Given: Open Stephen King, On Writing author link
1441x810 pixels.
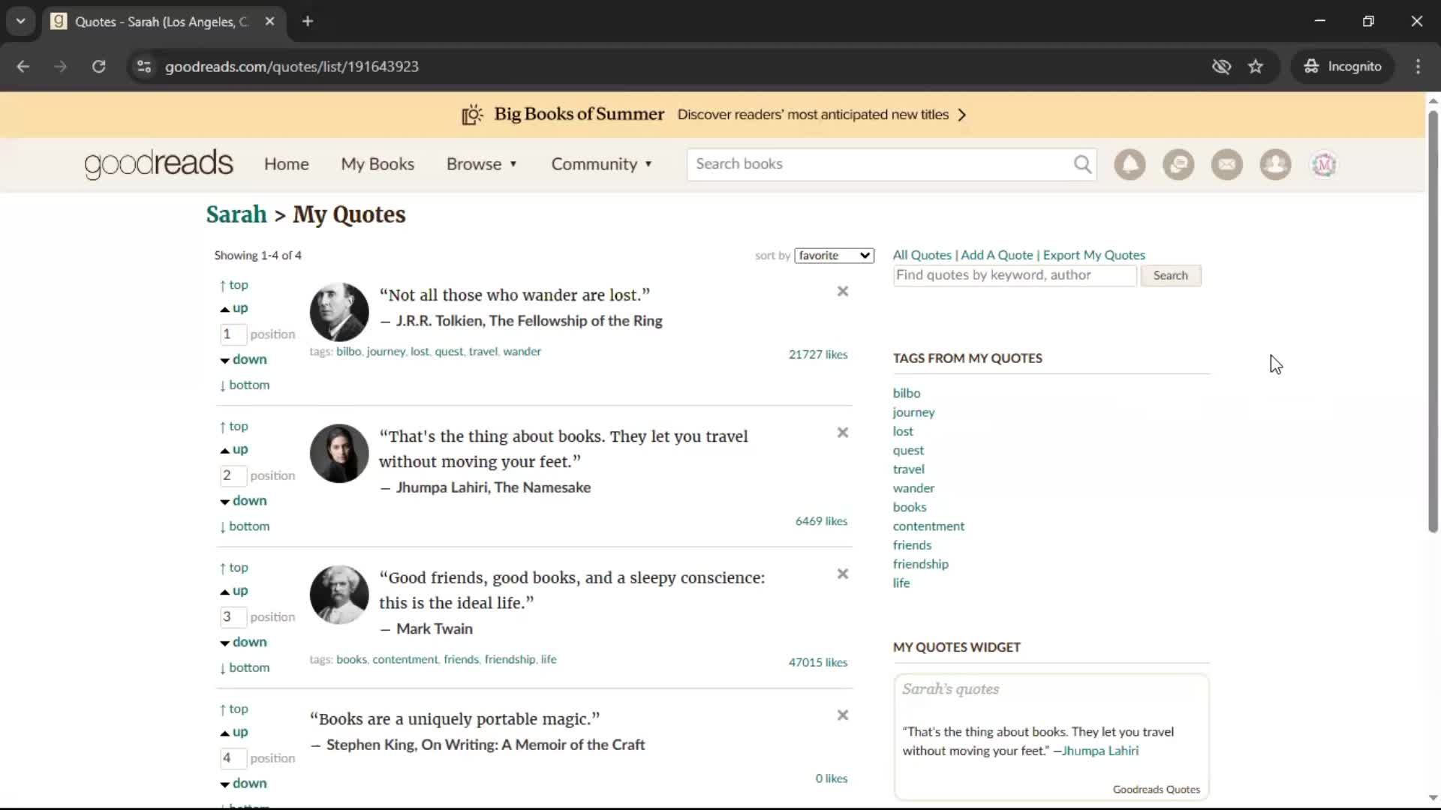Looking at the screenshot, I should 486,745.
